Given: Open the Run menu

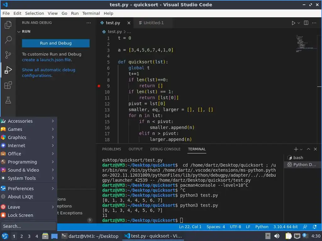Looking at the screenshot, I should click(x=75, y=13).
